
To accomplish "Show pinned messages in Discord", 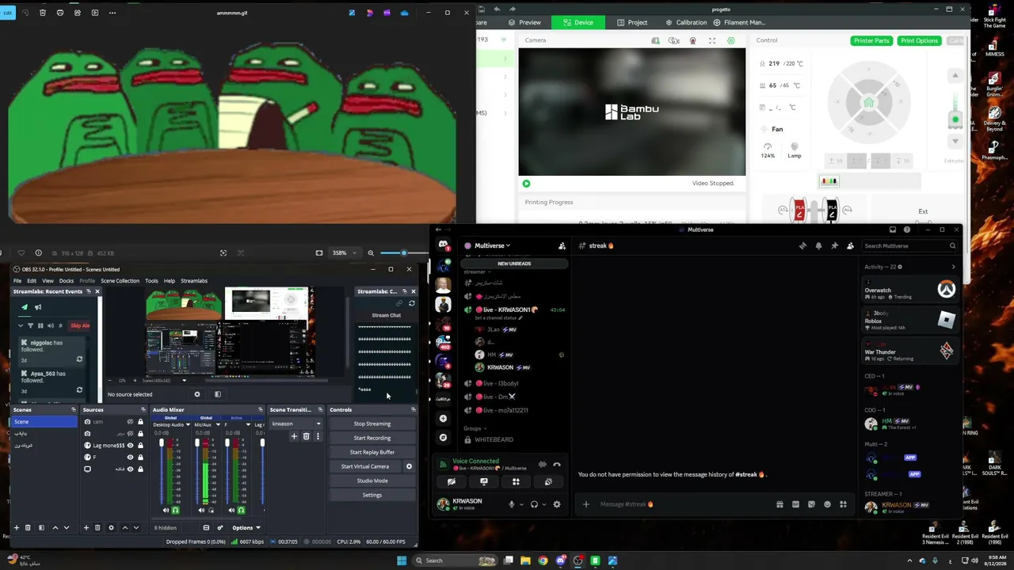I will [834, 246].
